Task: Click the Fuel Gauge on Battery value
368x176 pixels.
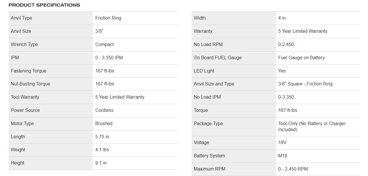Action: click(301, 58)
